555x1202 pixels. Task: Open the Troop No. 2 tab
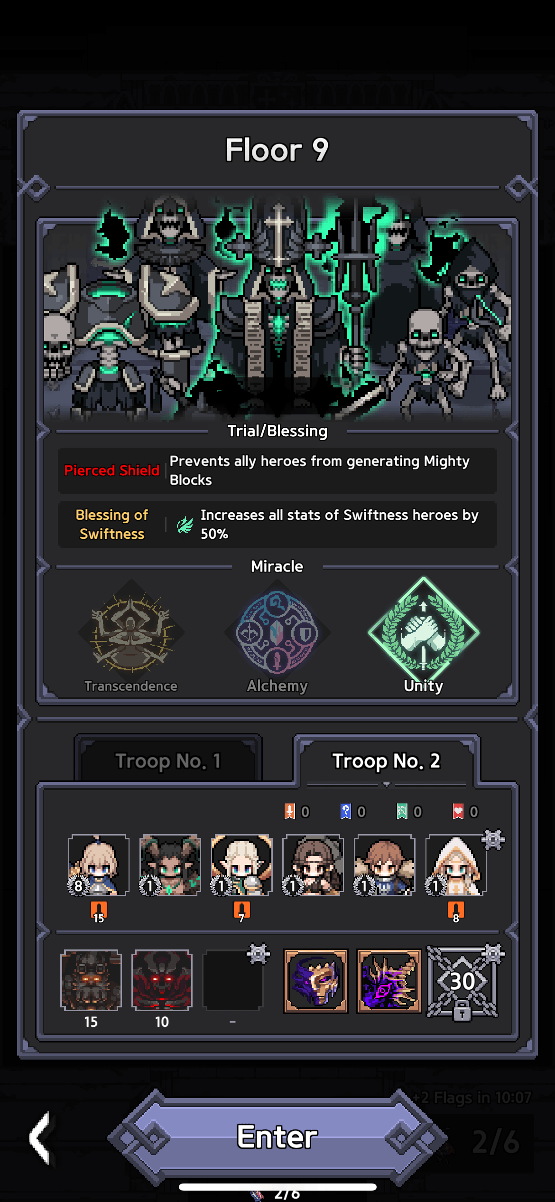tap(386, 761)
